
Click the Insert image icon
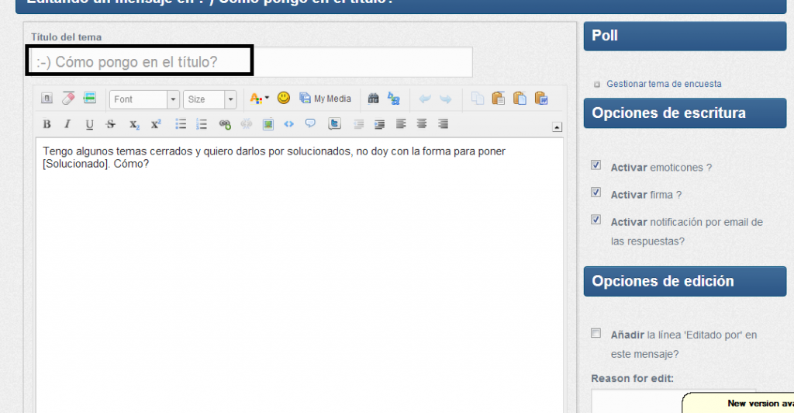(268, 124)
